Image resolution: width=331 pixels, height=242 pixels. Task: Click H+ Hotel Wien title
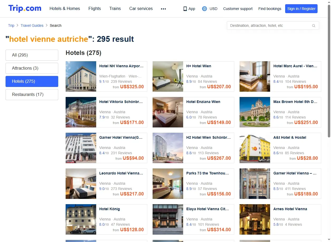click(199, 66)
